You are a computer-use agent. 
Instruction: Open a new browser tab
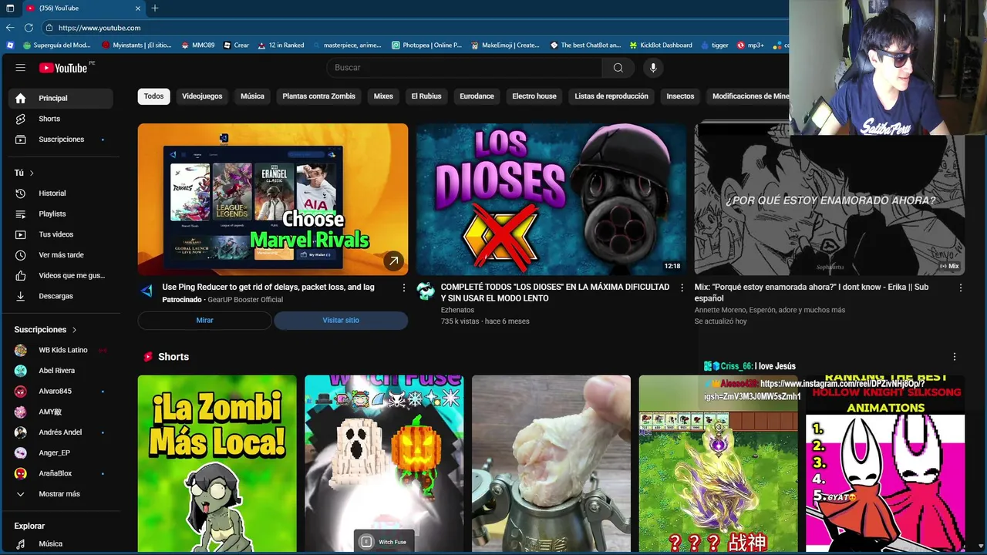[x=154, y=8]
